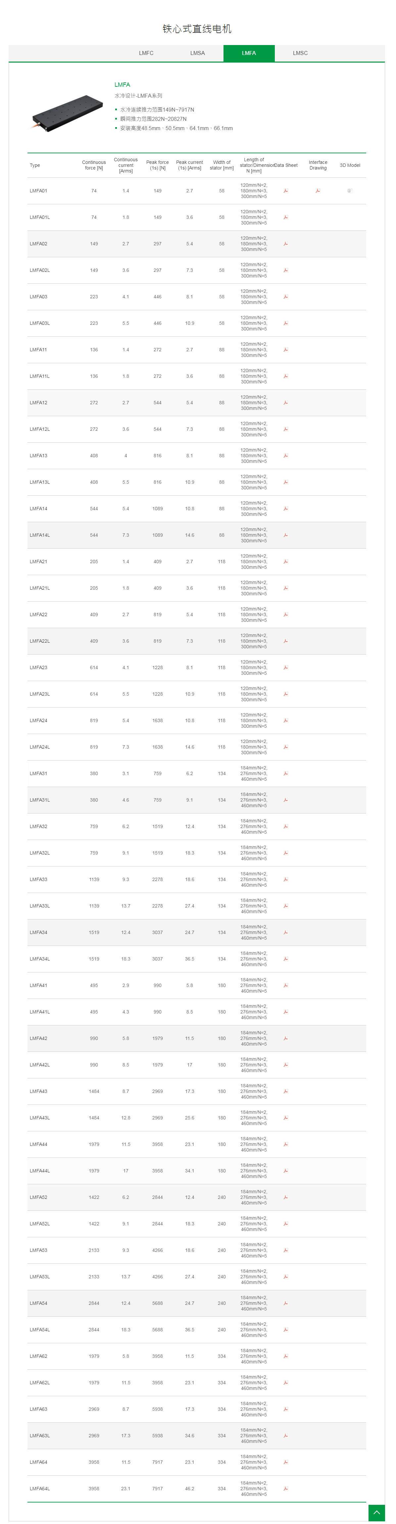The image size is (396, 1524).
Task: Open the LMFA01 data sheet PDF
Action: point(285,190)
